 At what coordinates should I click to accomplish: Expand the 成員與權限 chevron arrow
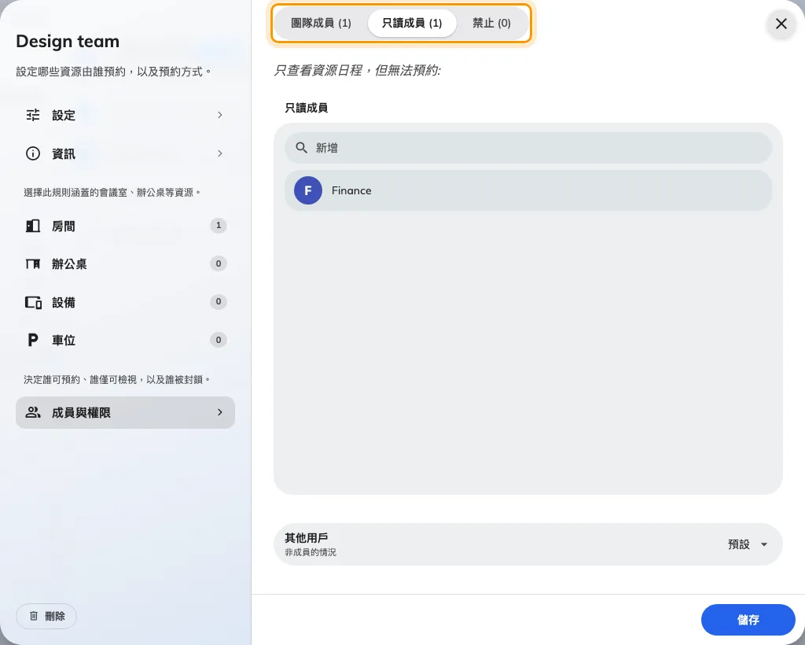pos(220,412)
